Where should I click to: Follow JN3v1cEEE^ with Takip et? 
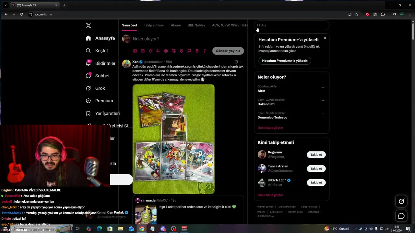[316, 183]
